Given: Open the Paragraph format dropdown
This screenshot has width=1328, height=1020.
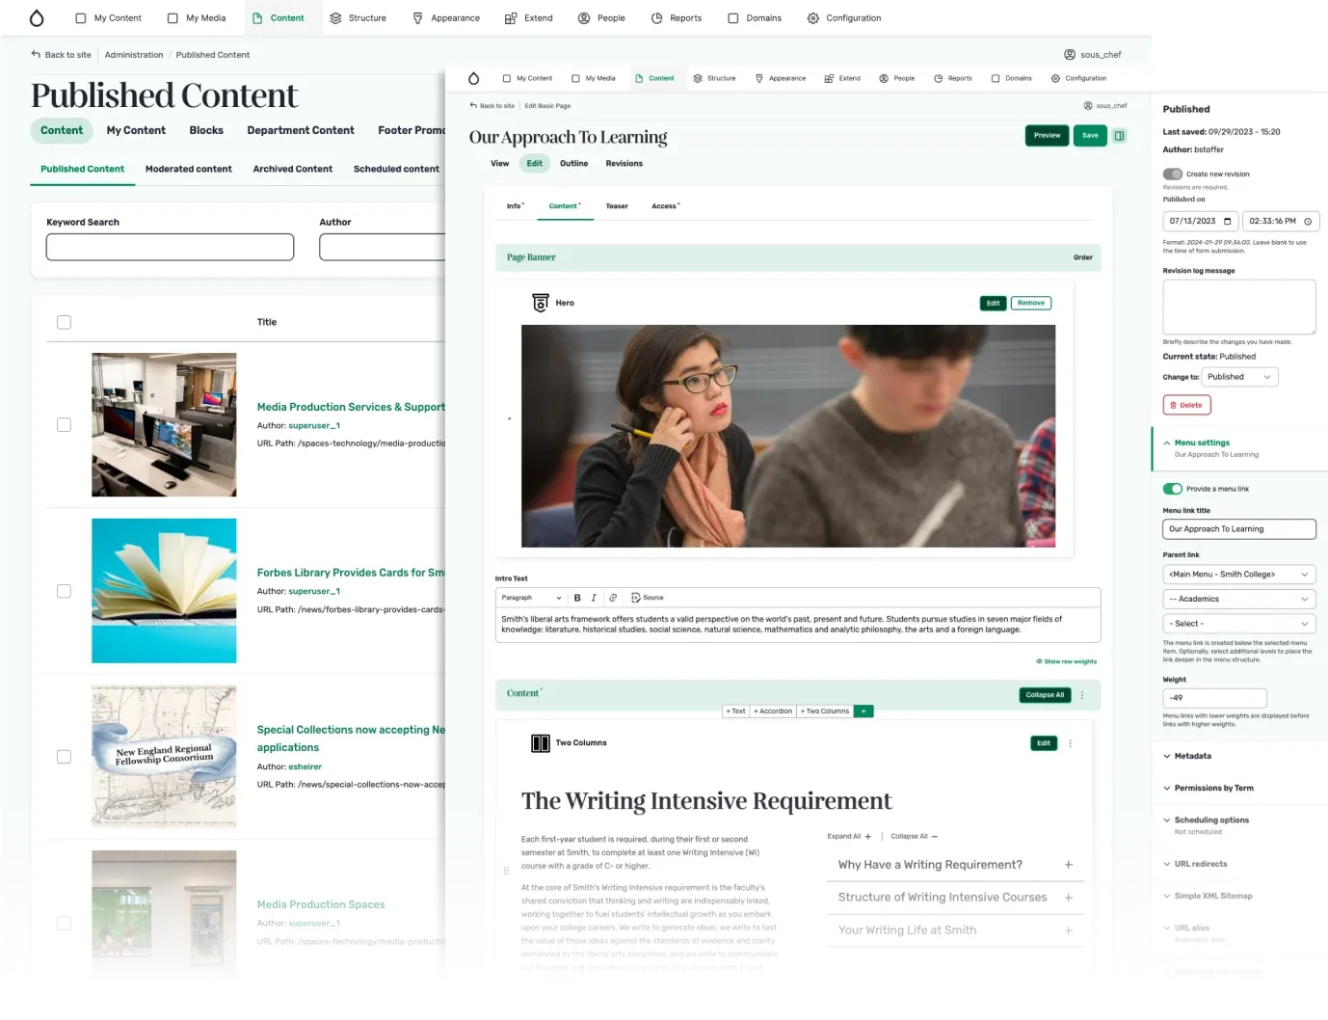Looking at the screenshot, I should click(x=530, y=598).
